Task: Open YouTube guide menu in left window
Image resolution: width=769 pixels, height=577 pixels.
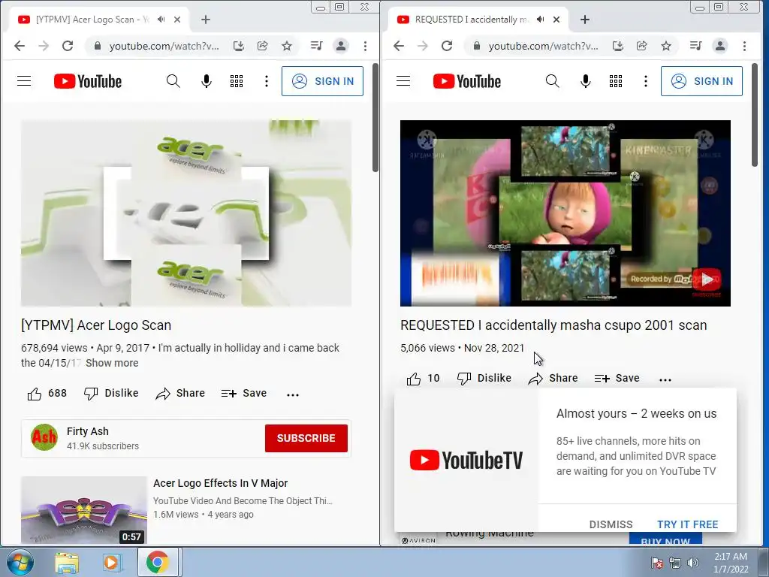Action: click(24, 81)
